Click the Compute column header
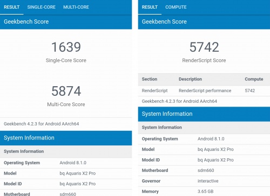The image size is (270, 196). [254, 79]
